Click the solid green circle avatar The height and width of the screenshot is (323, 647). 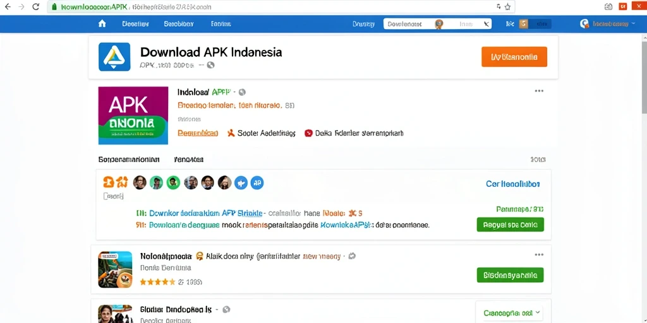(x=173, y=182)
